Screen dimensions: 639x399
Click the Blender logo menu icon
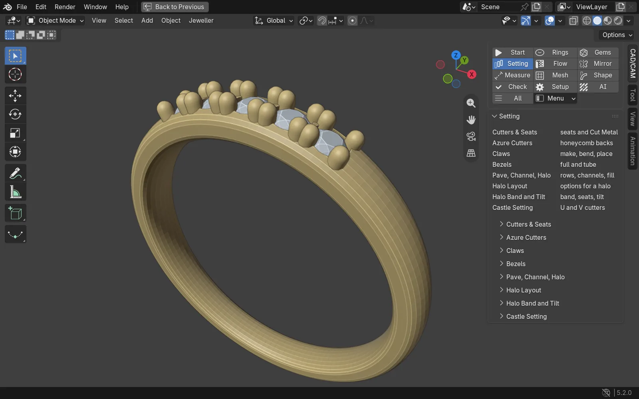[x=7, y=7]
